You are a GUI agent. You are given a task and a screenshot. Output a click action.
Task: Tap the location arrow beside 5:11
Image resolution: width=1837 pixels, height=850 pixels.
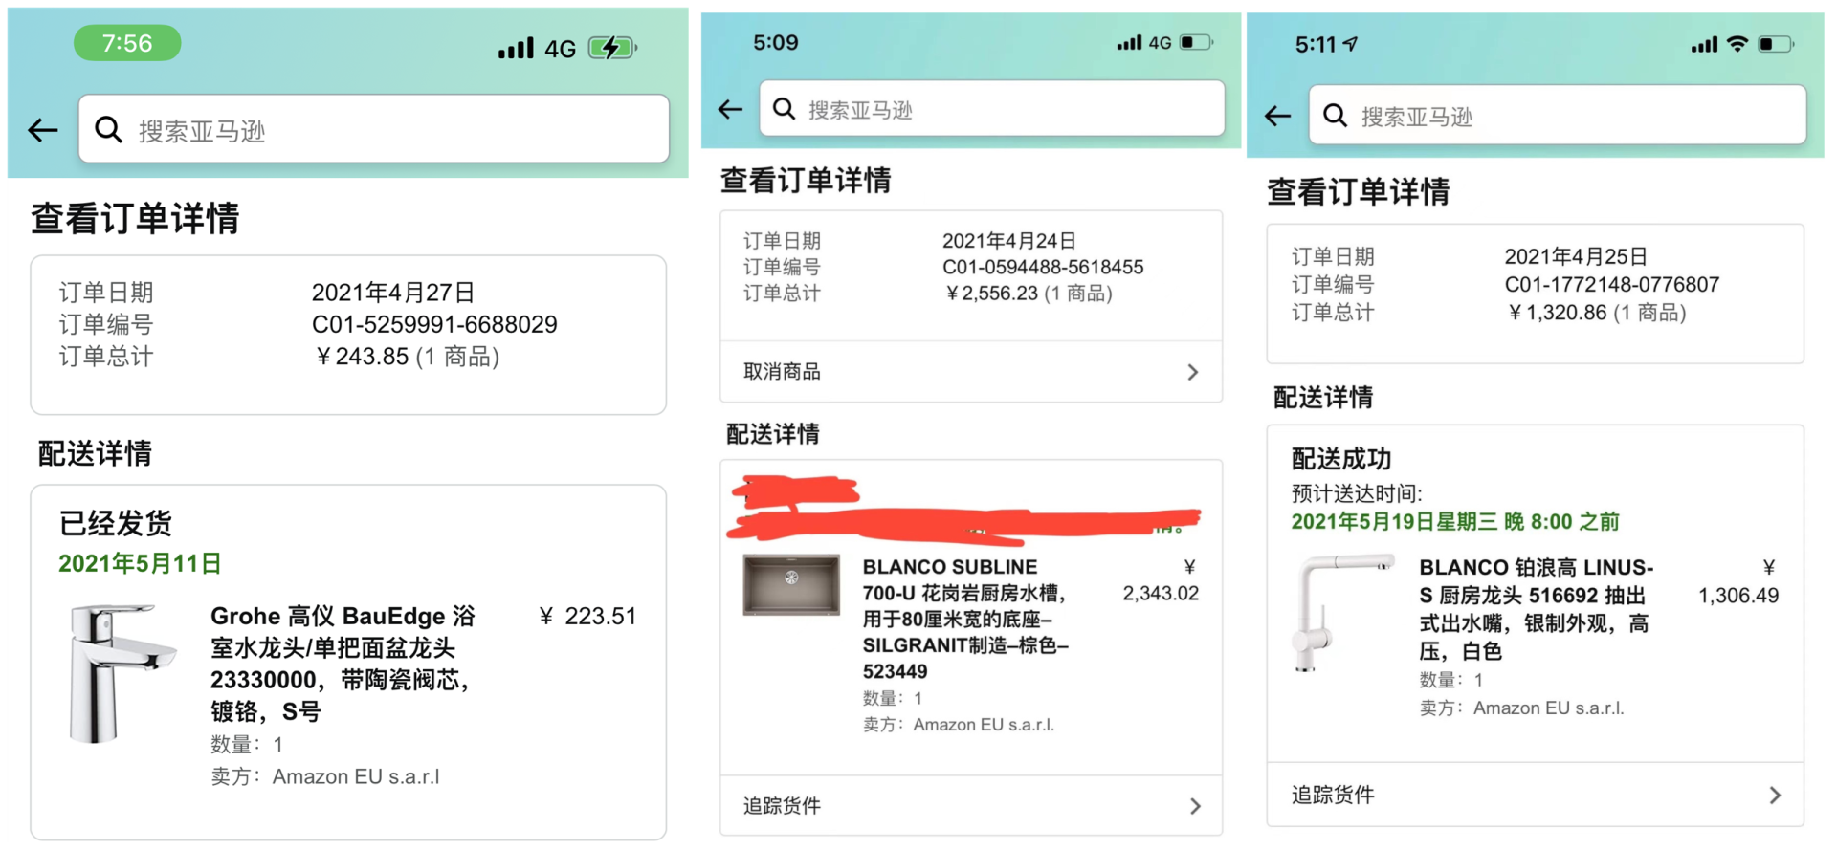tap(1350, 43)
